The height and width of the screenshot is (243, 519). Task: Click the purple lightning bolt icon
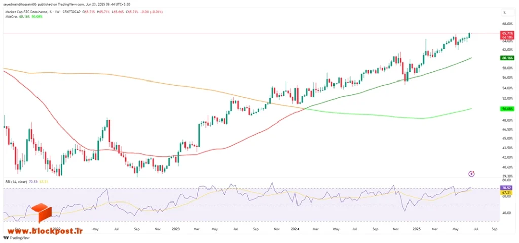click(472, 173)
